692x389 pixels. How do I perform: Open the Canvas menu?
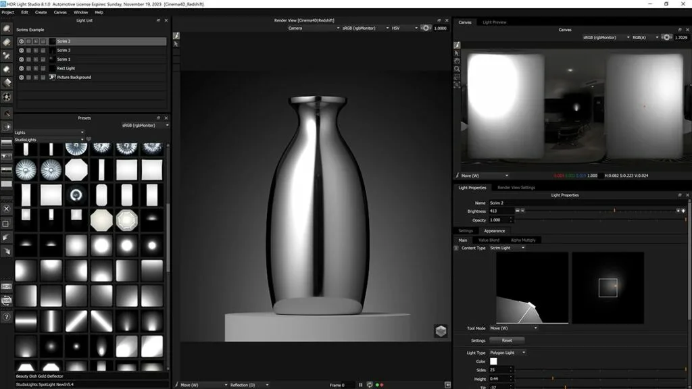[x=60, y=12]
